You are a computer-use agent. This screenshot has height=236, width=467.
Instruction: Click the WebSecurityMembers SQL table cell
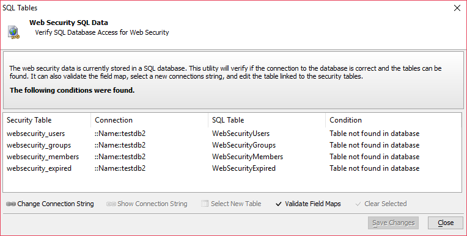pyautogui.click(x=248, y=157)
